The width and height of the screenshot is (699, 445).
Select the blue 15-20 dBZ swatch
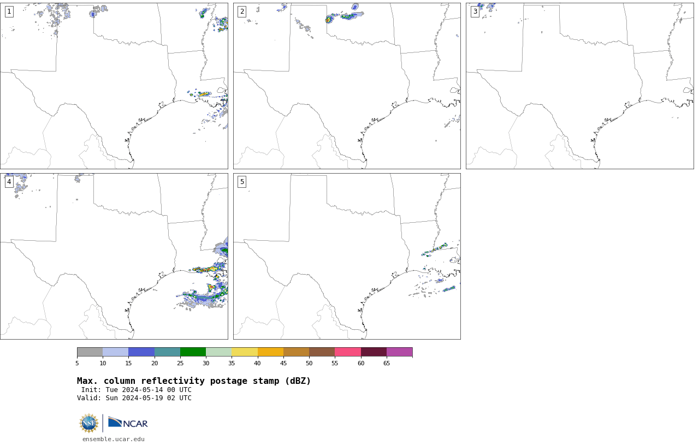[x=141, y=352]
